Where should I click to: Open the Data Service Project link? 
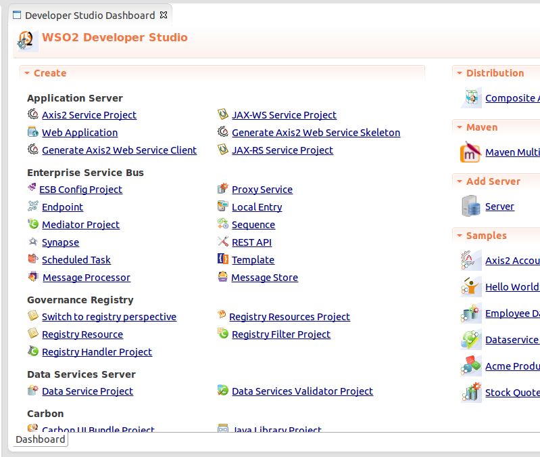pos(87,391)
